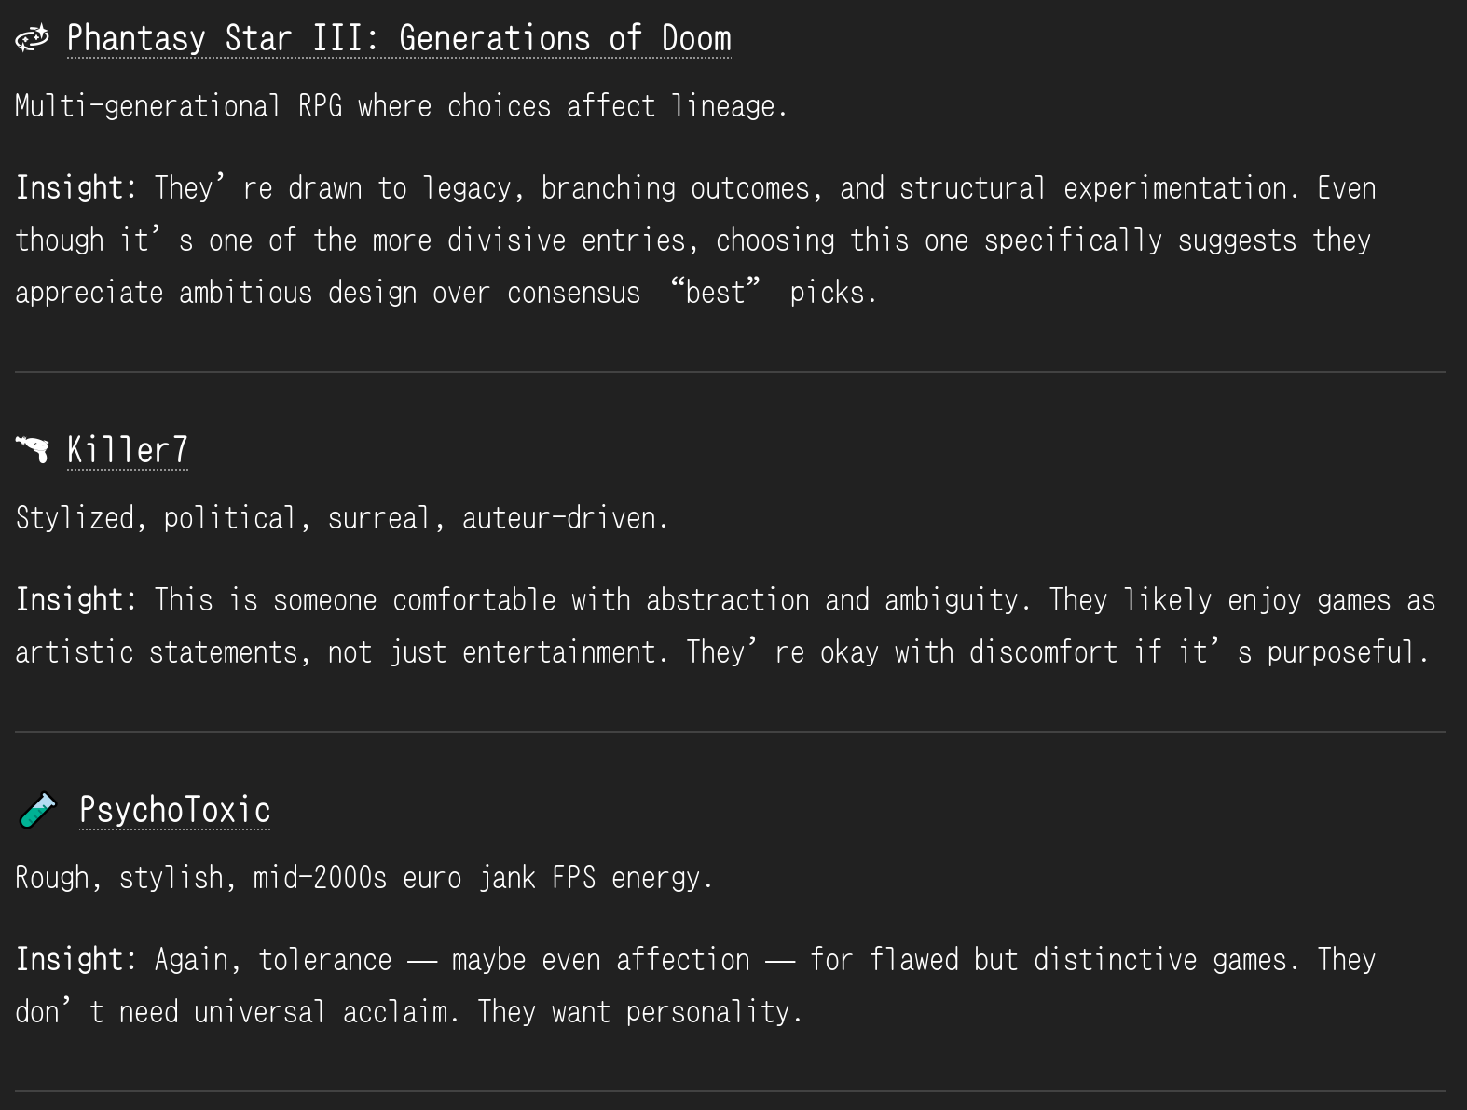This screenshot has height=1110, width=1467.
Task: Open the Phantasy Star III: Generations of Doom link
Action: coord(399,39)
